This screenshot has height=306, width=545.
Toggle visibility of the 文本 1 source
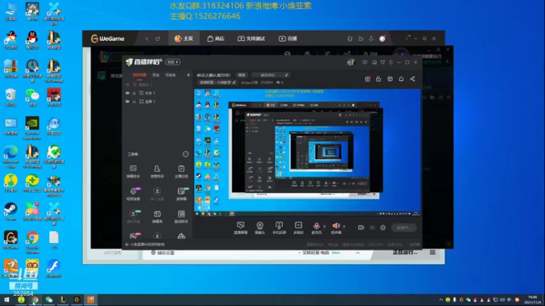tap(127, 93)
